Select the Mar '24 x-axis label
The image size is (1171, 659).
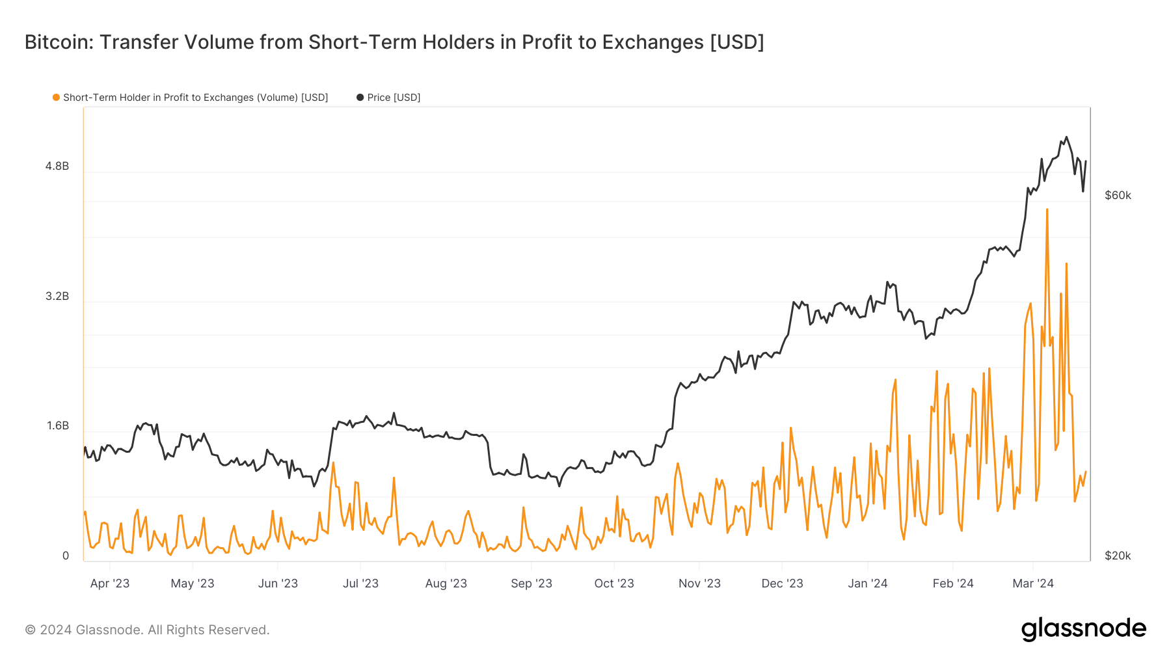point(1033,584)
